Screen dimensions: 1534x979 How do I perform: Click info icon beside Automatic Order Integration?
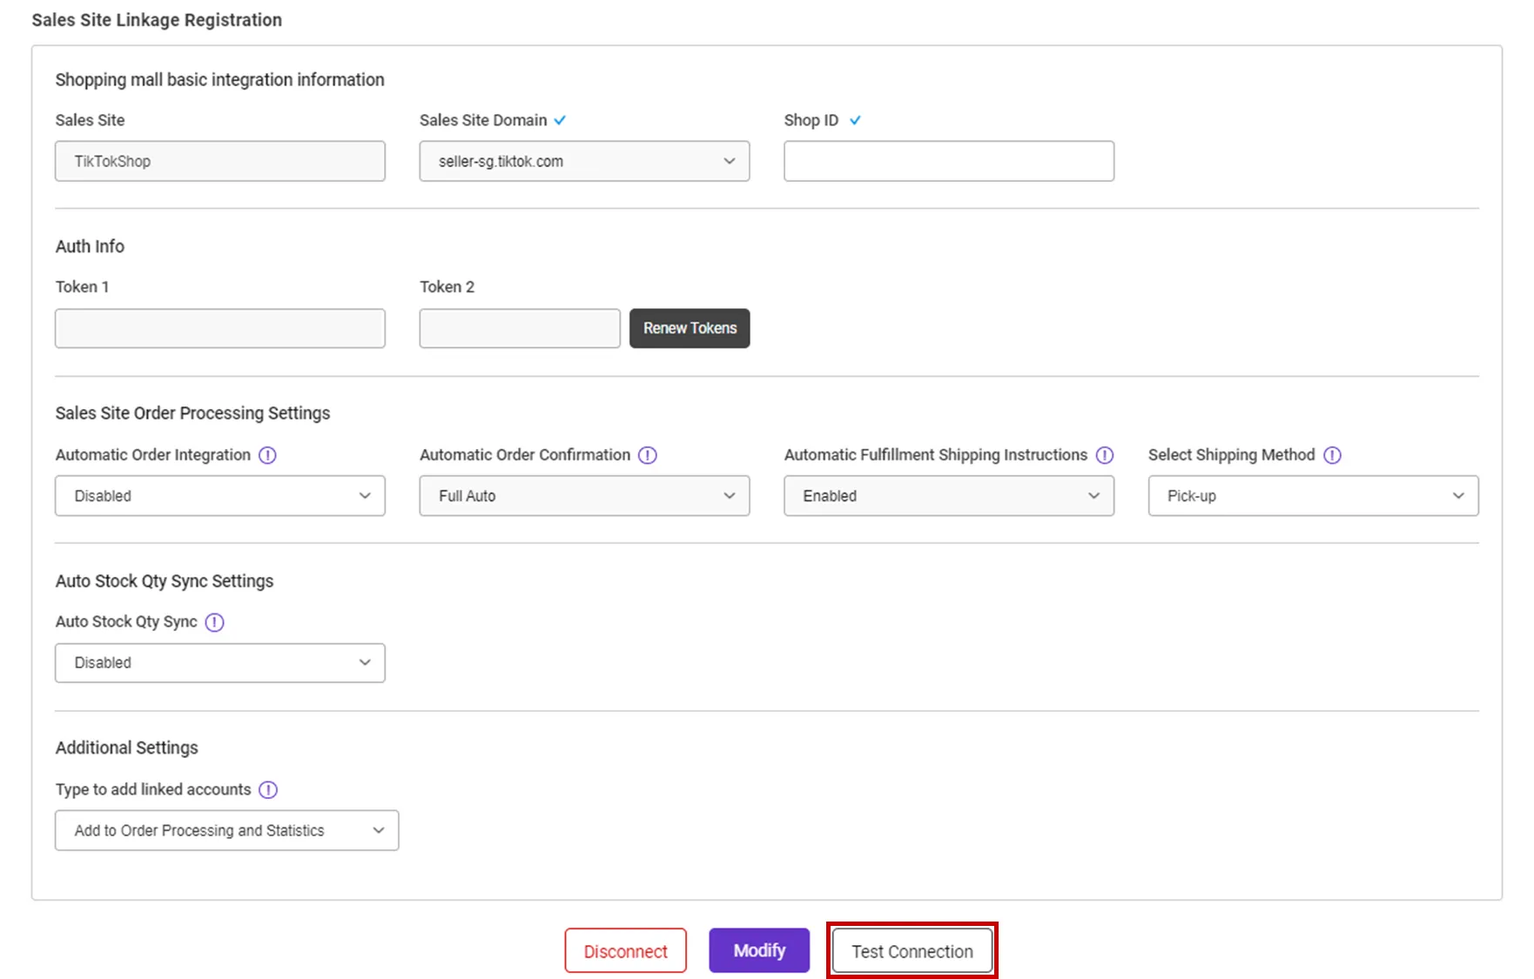pos(267,455)
